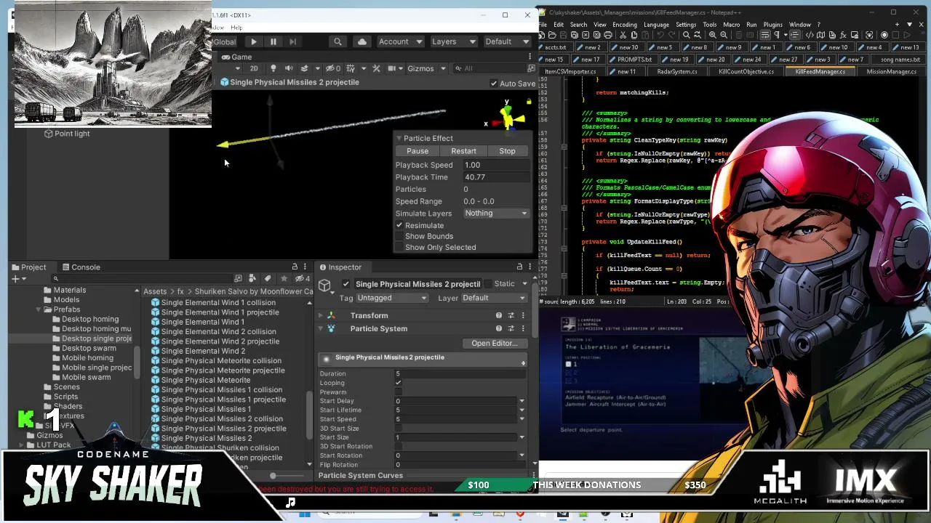Restart the particle effect
The image size is (931, 523).
[x=463, y=151]
